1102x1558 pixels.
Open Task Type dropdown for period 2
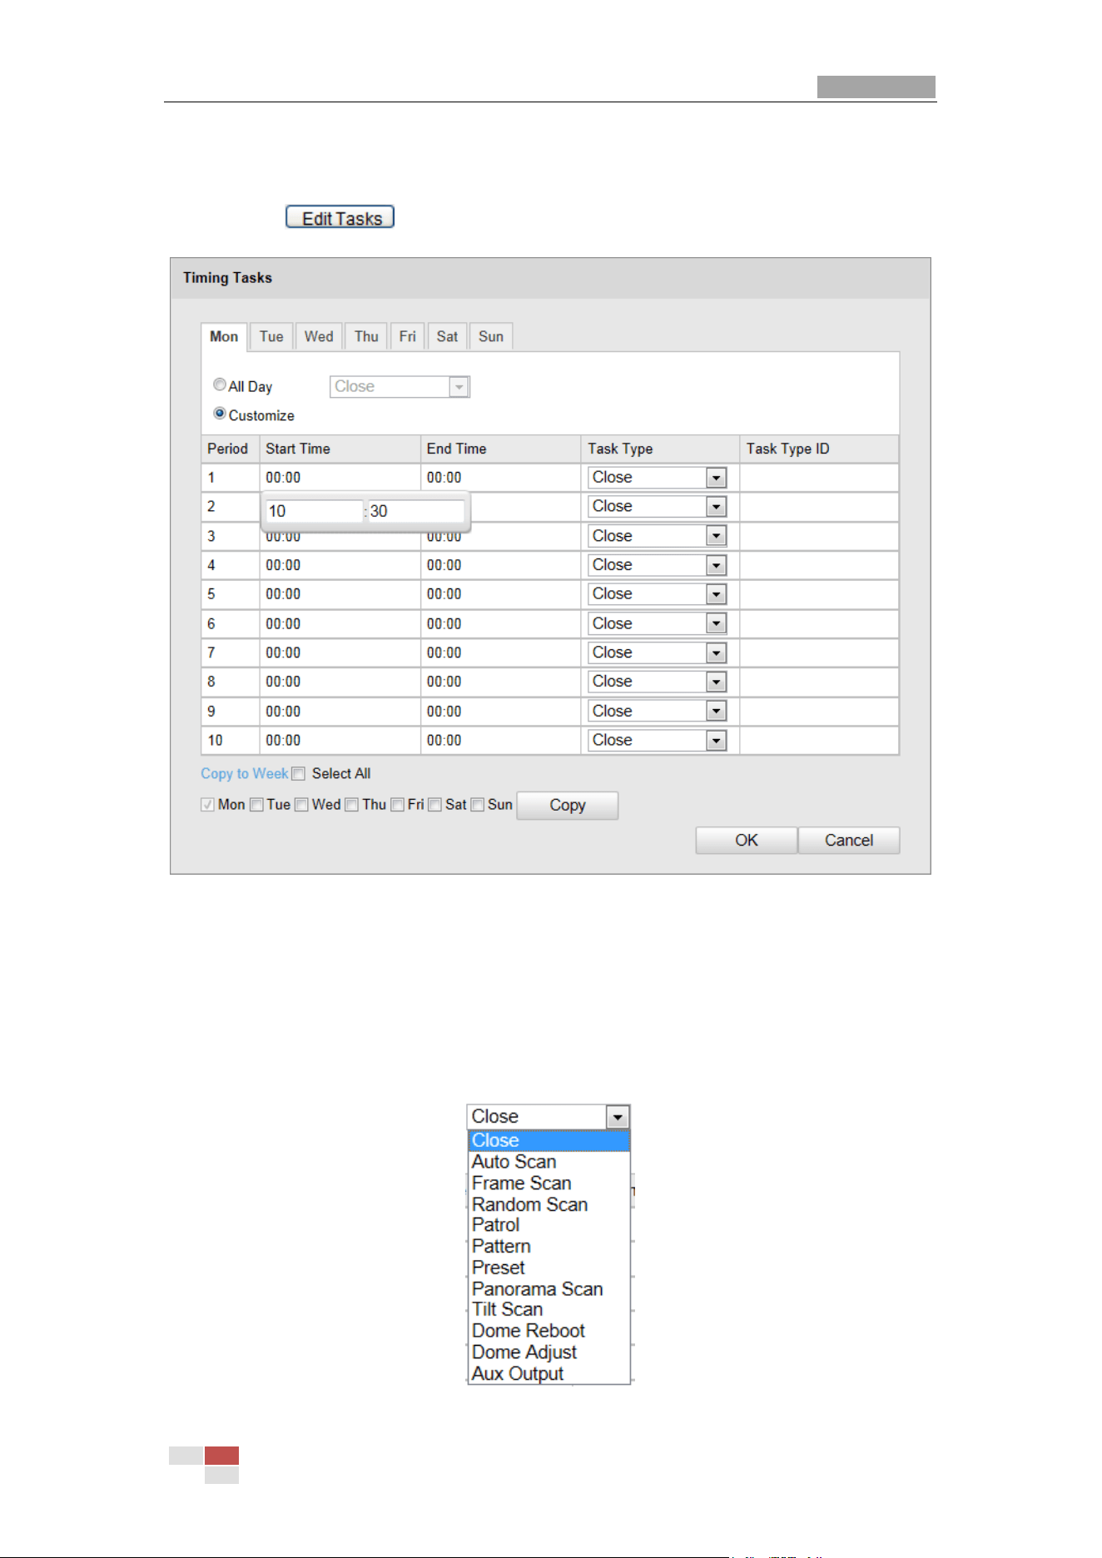point(658,506)
